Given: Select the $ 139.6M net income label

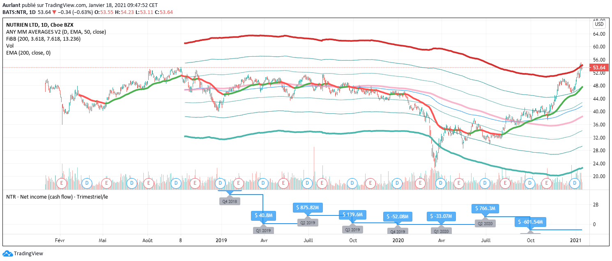Looking at the screenshot, I should (353, 215).
